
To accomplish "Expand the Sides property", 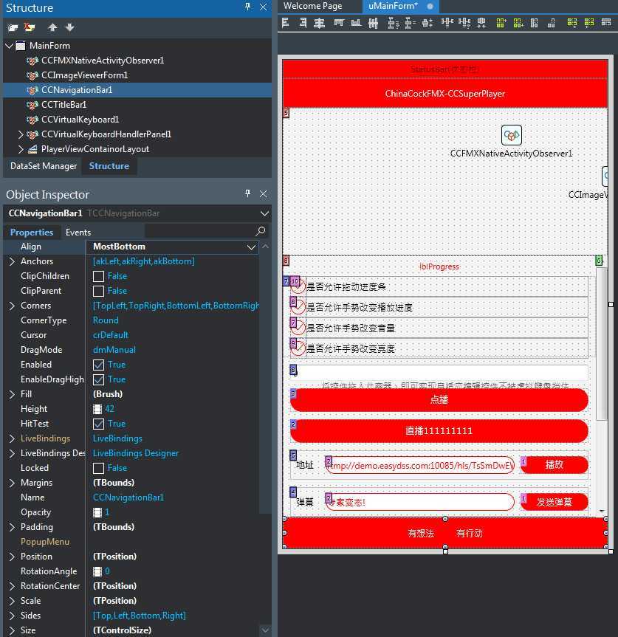I will click(12, 616).
